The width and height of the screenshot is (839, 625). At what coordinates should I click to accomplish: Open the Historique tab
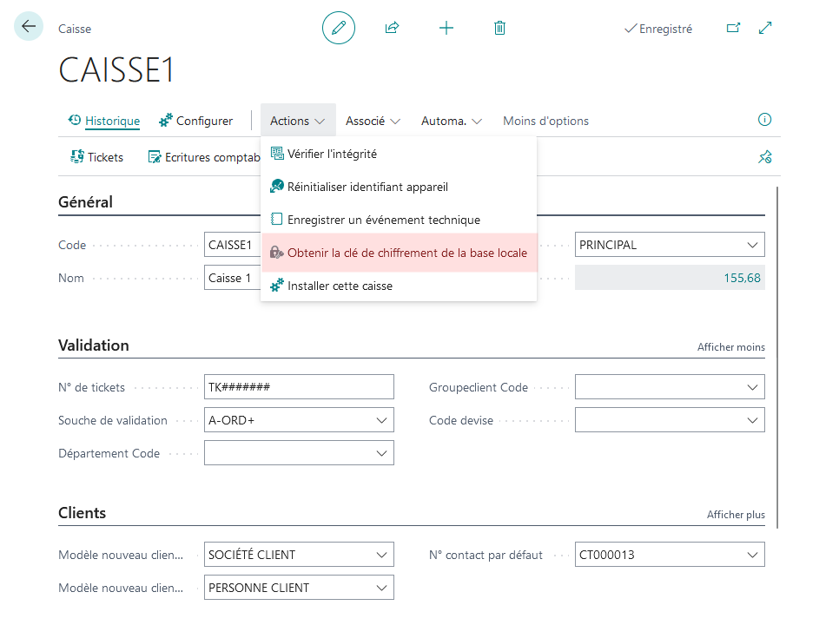[x=112, y=121]
